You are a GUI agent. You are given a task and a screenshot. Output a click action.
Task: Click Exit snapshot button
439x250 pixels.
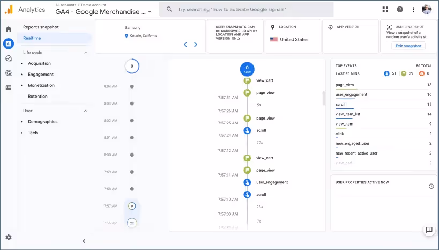408,46
